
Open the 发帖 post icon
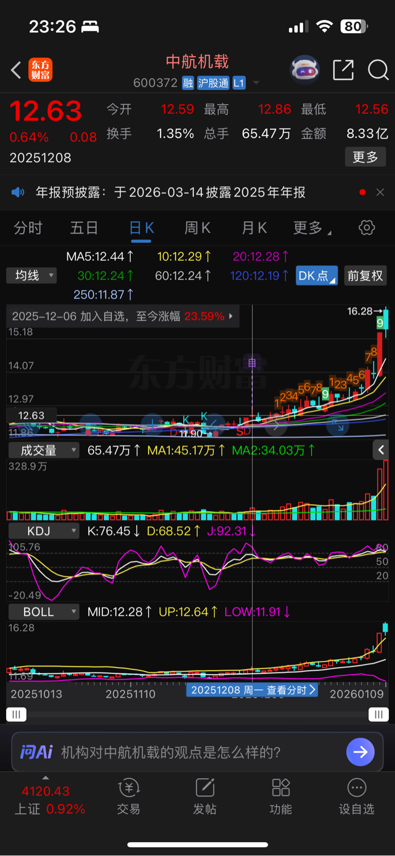pos(205,796)
